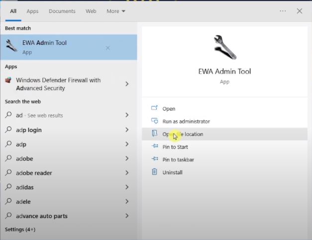This screenshot has width=312, height=240.
Task: Click the Open file location folder icon
Action: click(x=154, y=133)
